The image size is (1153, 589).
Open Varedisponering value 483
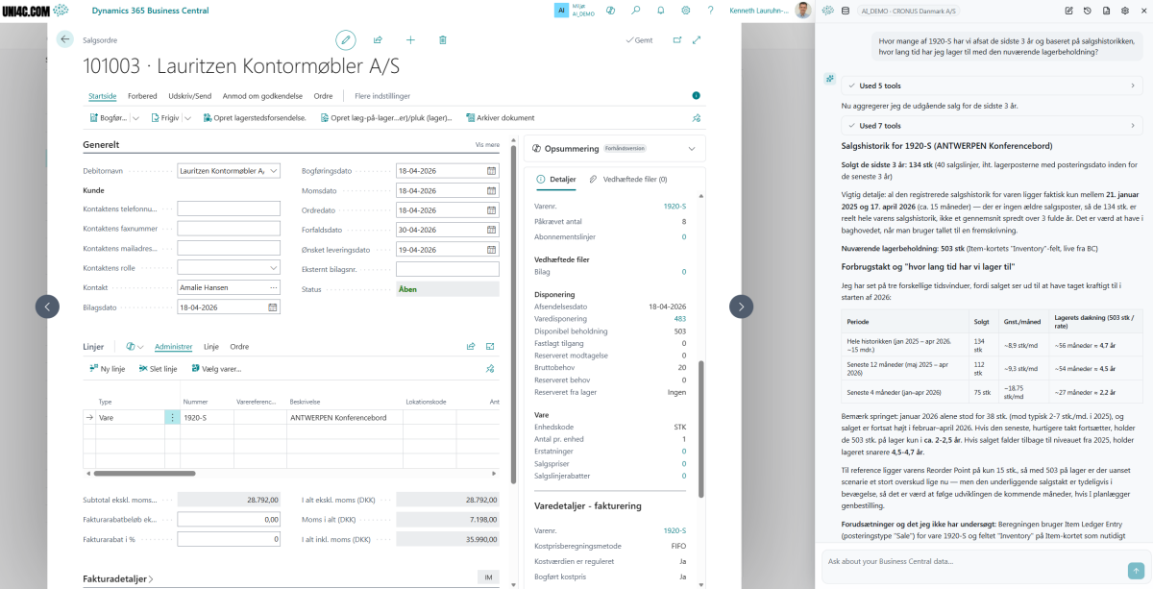tap(679, 318)
